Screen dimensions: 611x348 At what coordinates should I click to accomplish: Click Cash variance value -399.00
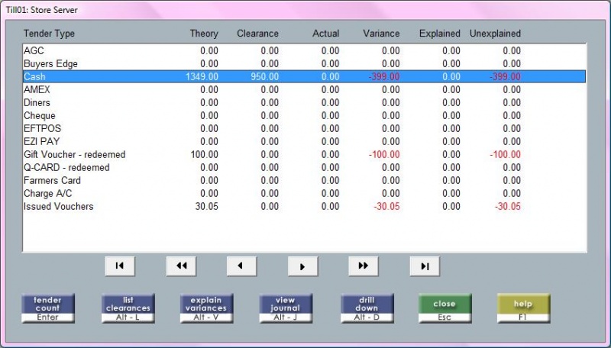click(384, 76)
